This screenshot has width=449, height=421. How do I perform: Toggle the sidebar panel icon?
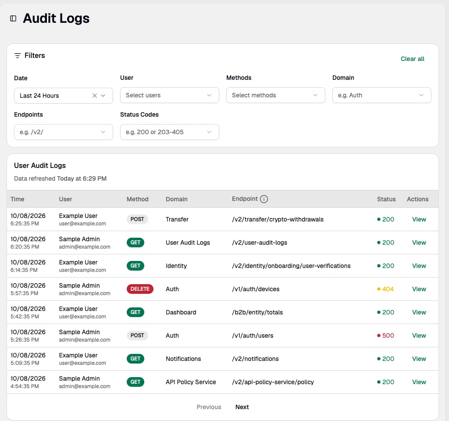pos(13,18)
